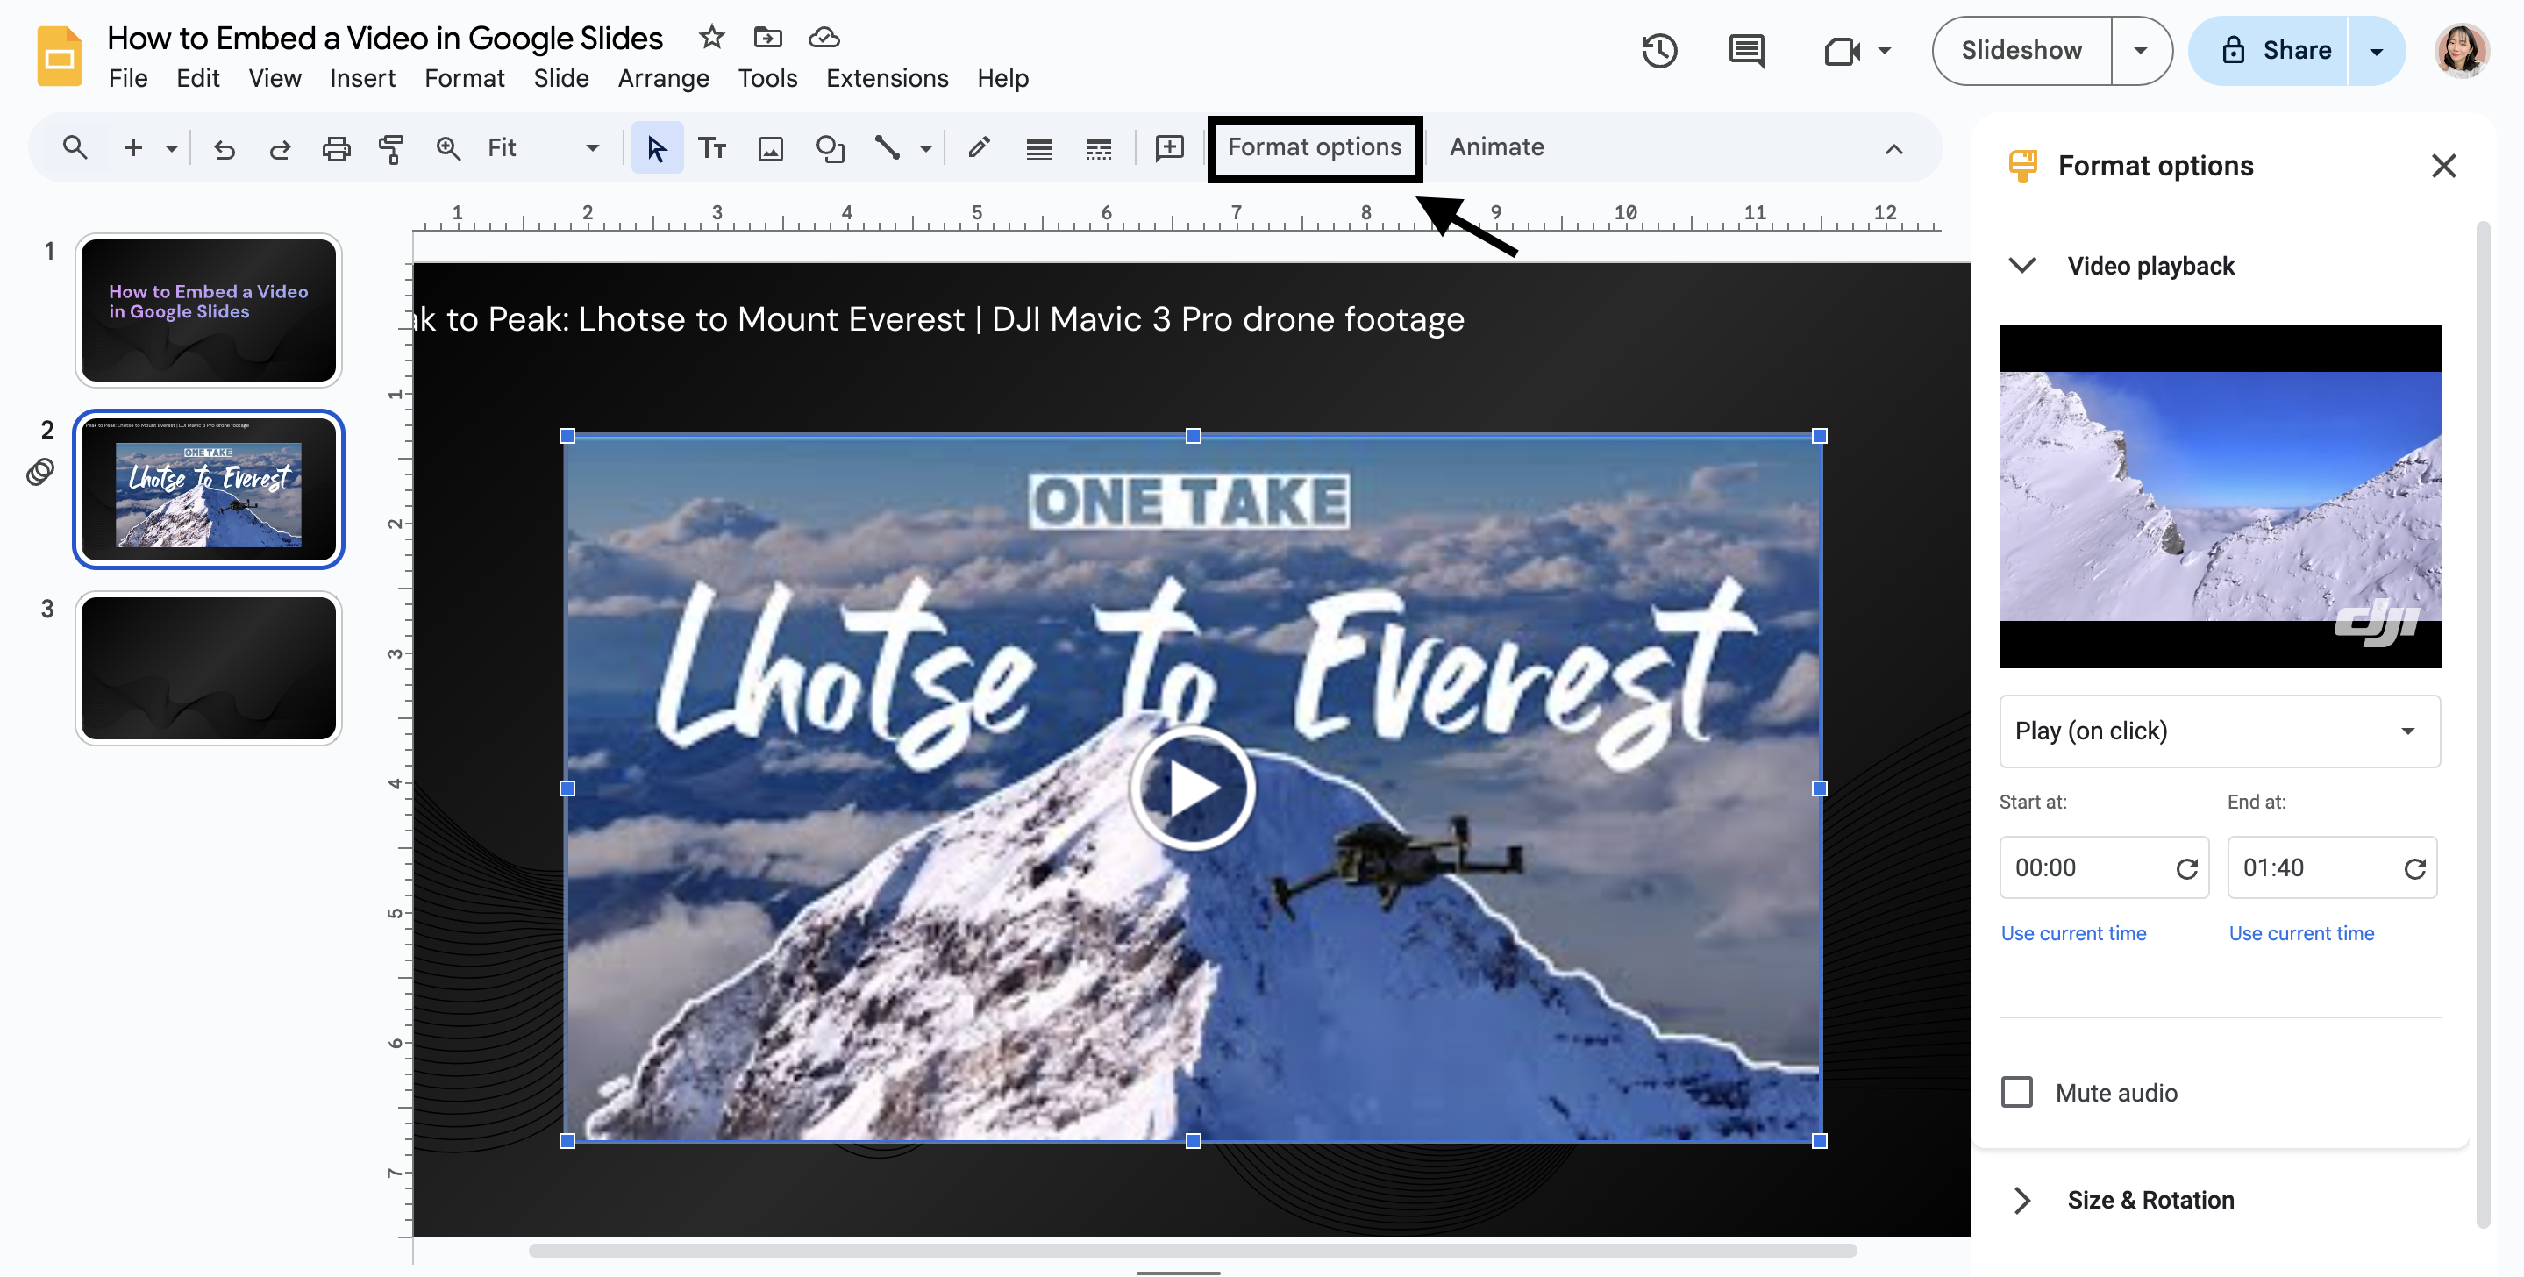Expand the Size & Rotation section

pos(2022,1200)
